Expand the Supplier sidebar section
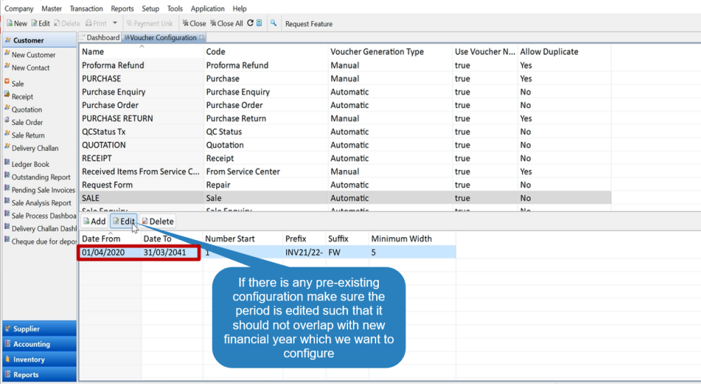 39,329
